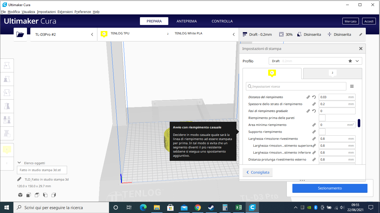Switch to 3D perspective view cube
The width and height of the screenshot is (380, 213).
pos(20,195)
